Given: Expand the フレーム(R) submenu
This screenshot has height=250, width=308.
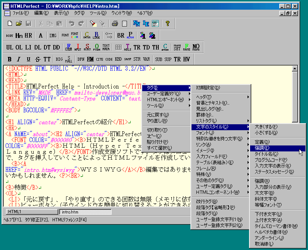Looking at the screenshot, I should click(x=221, y=169).
